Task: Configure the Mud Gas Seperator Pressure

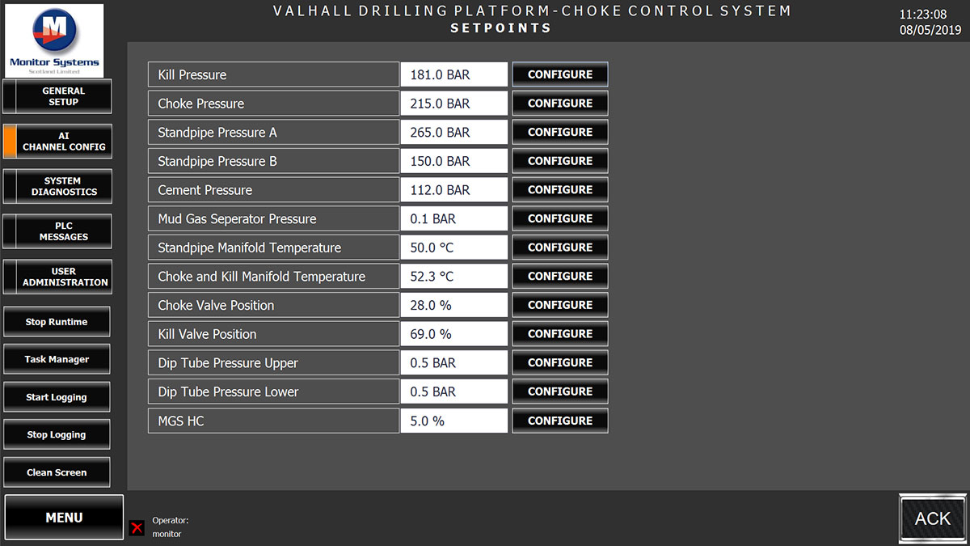Action: tap(559, 218)
